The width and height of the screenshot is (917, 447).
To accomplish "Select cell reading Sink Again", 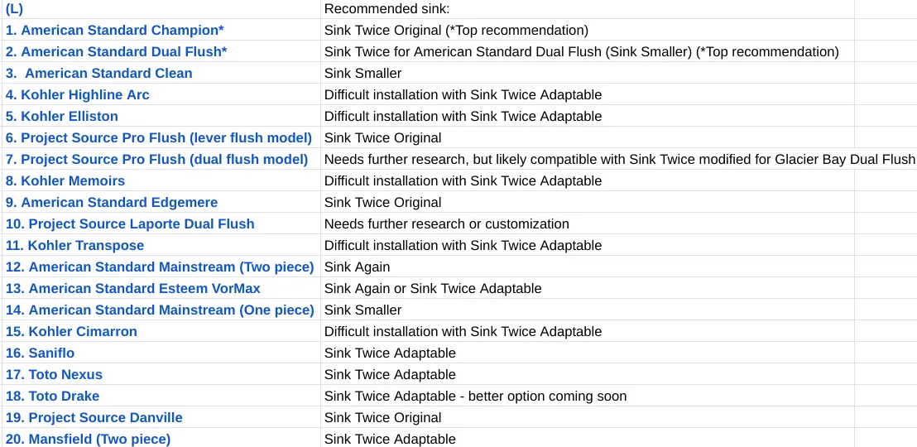I will pyautogui.click(x=587, y=267).
